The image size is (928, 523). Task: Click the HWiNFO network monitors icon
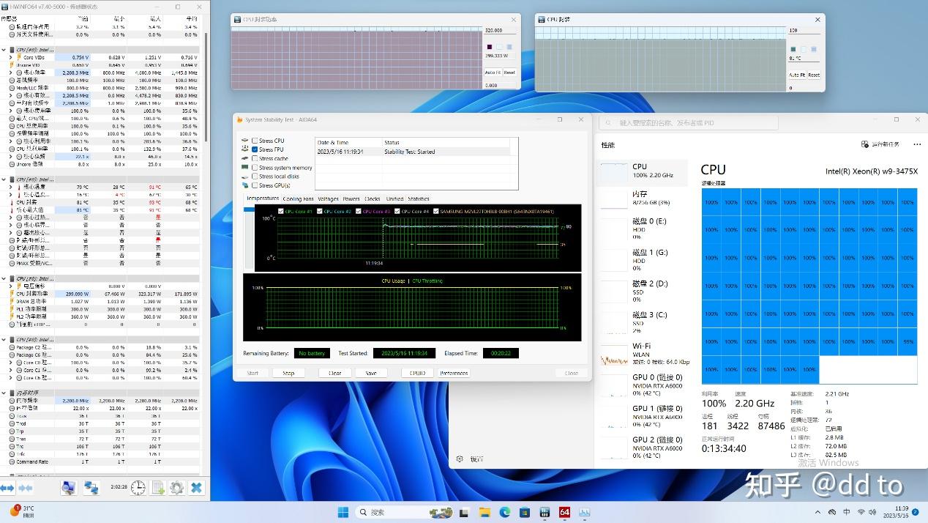pos(91,488)
